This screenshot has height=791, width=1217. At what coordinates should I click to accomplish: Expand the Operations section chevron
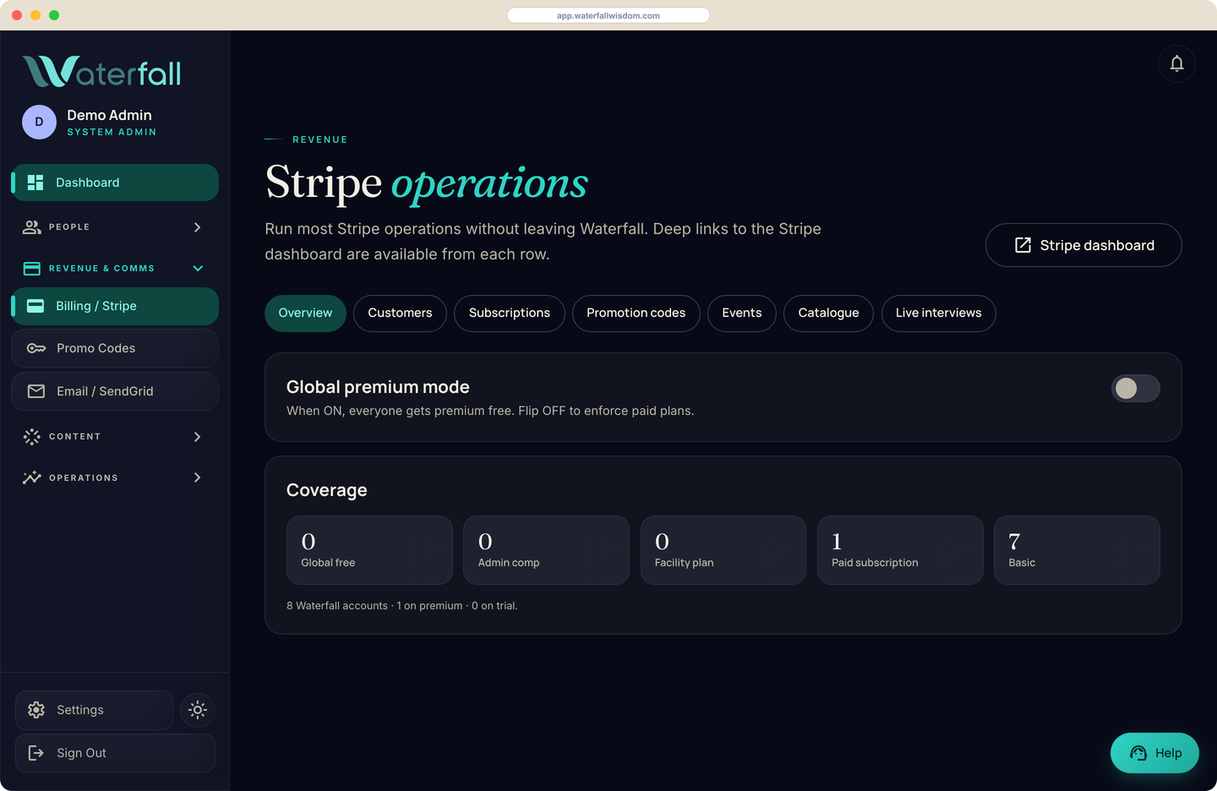[x=197, y=477]
